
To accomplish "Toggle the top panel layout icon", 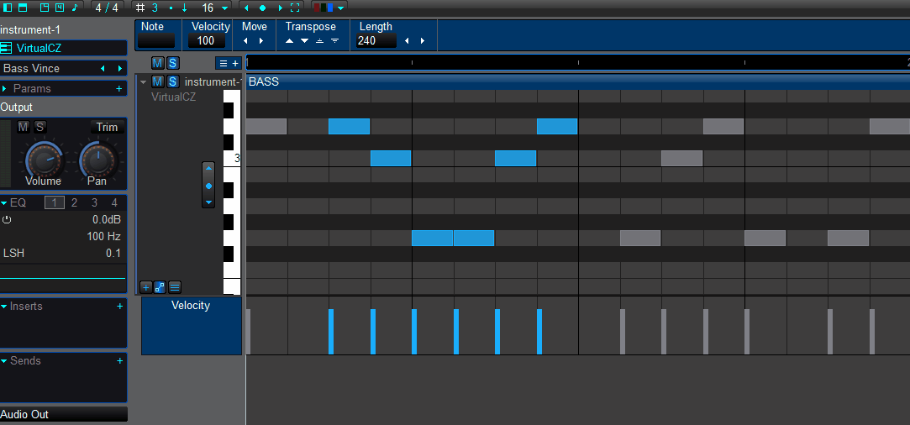I will pos(23,8).
